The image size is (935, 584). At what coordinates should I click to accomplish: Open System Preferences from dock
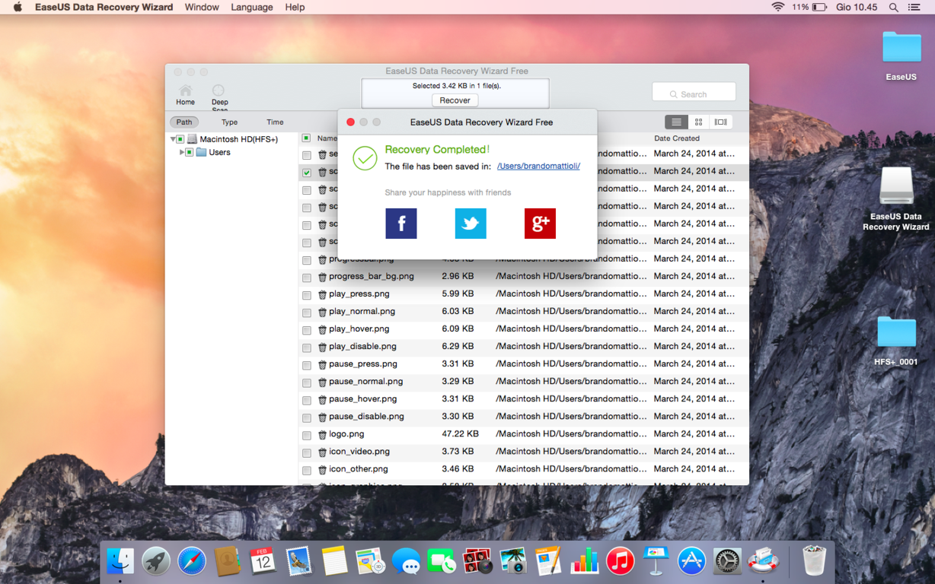point(727,562)
